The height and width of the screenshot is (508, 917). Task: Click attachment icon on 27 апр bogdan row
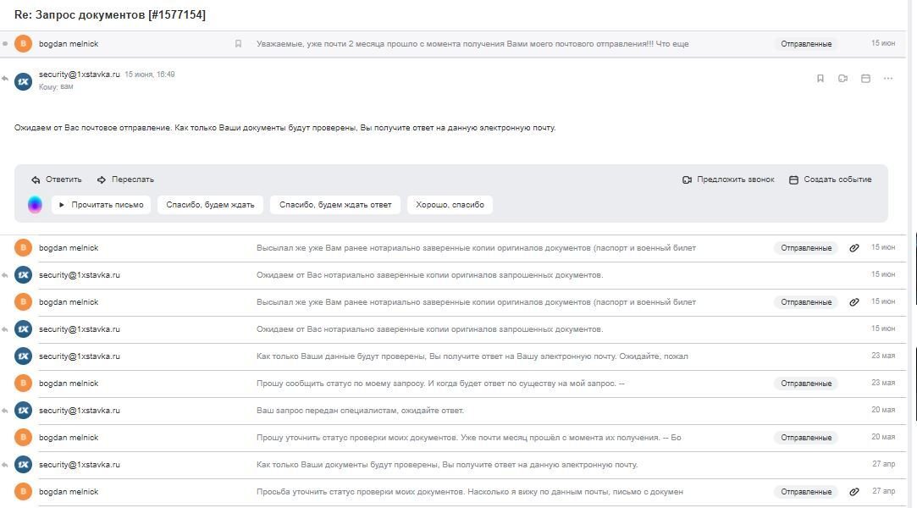[x=853, y=492]
